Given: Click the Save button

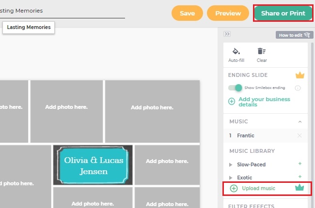Looking at the screenshot, I should pos(187,14).
